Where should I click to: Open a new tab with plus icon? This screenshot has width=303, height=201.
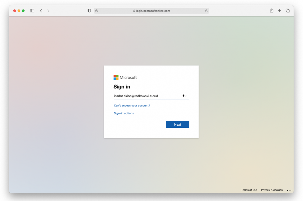[279, 11]
